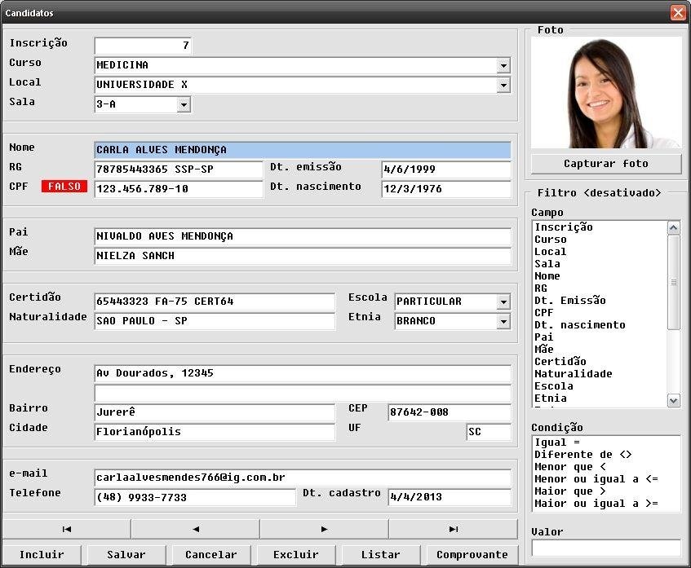
Task: Go to the first record
Action: 67,529
